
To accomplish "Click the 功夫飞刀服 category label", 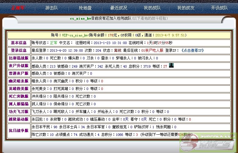I will (19, 112).
